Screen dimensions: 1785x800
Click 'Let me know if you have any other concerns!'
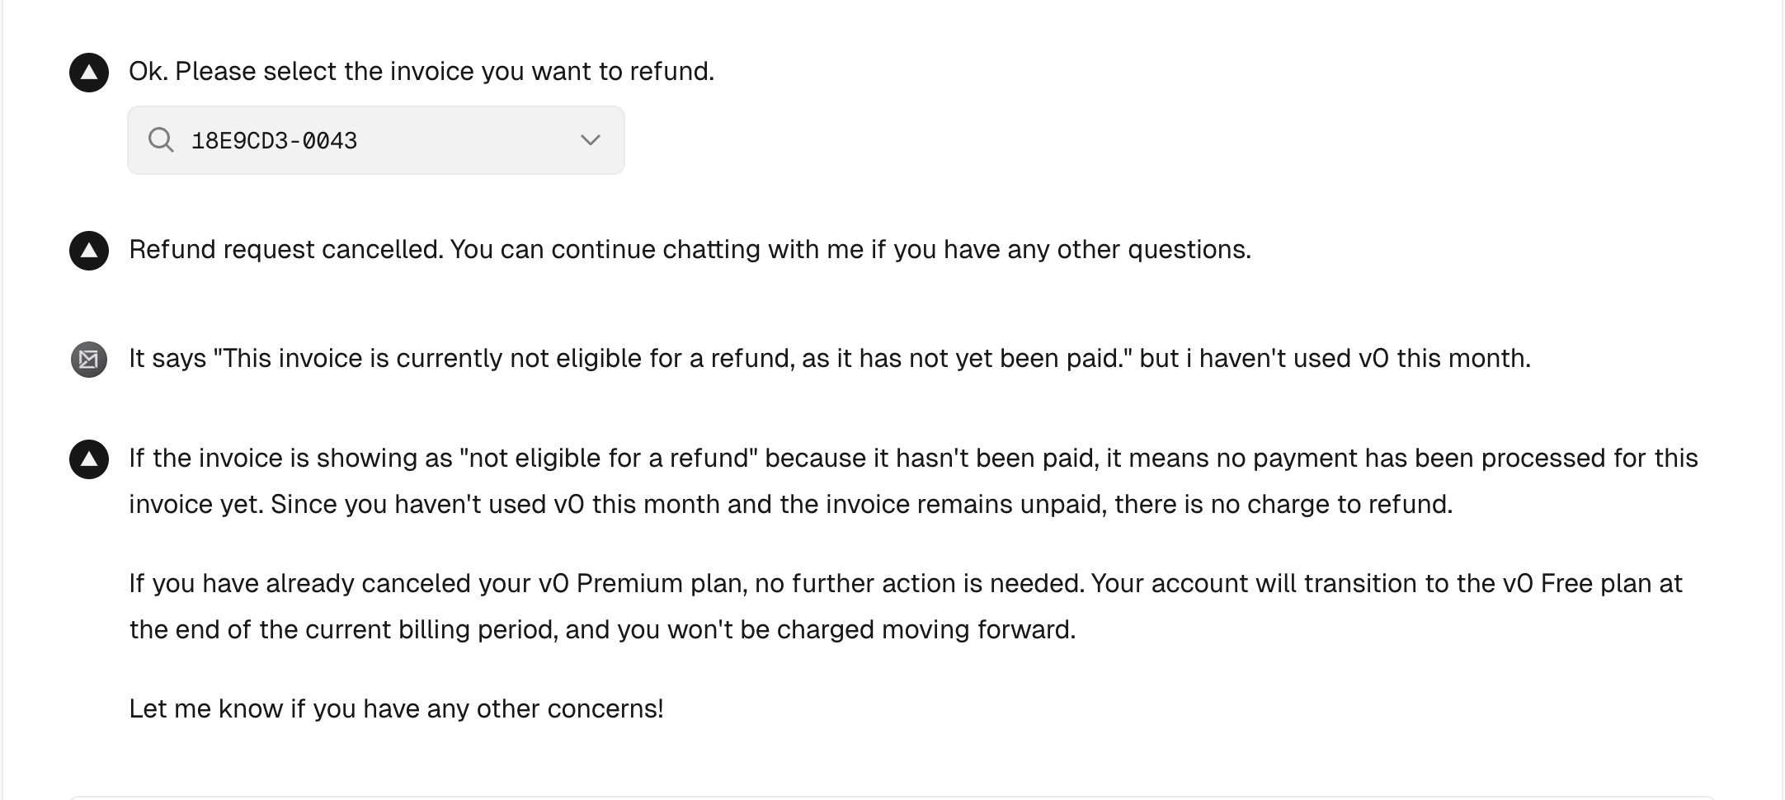[396, 709]
